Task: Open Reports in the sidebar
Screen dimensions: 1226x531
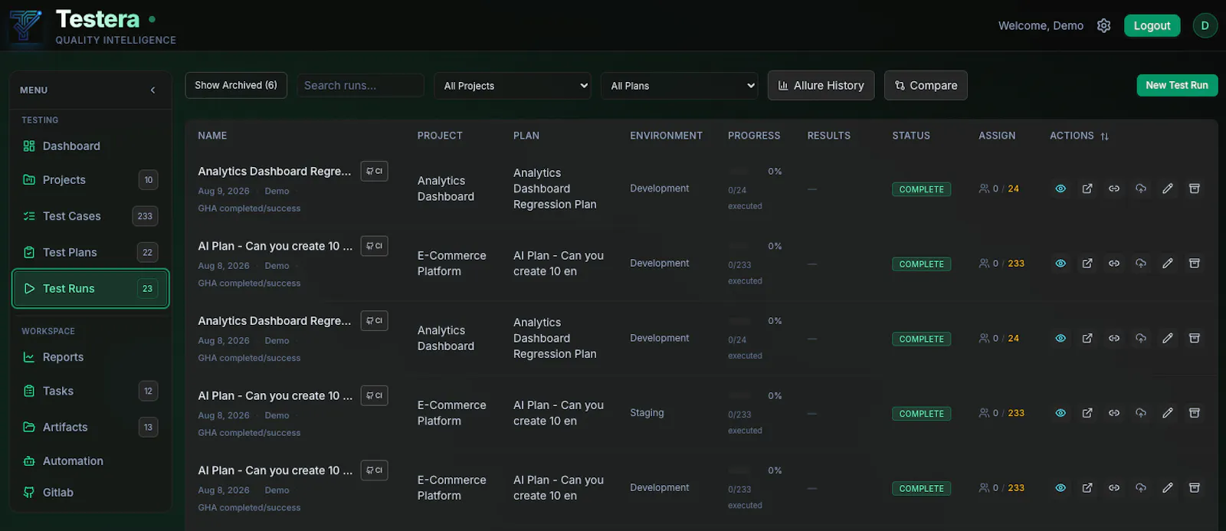Action: [x=90, y=357]
